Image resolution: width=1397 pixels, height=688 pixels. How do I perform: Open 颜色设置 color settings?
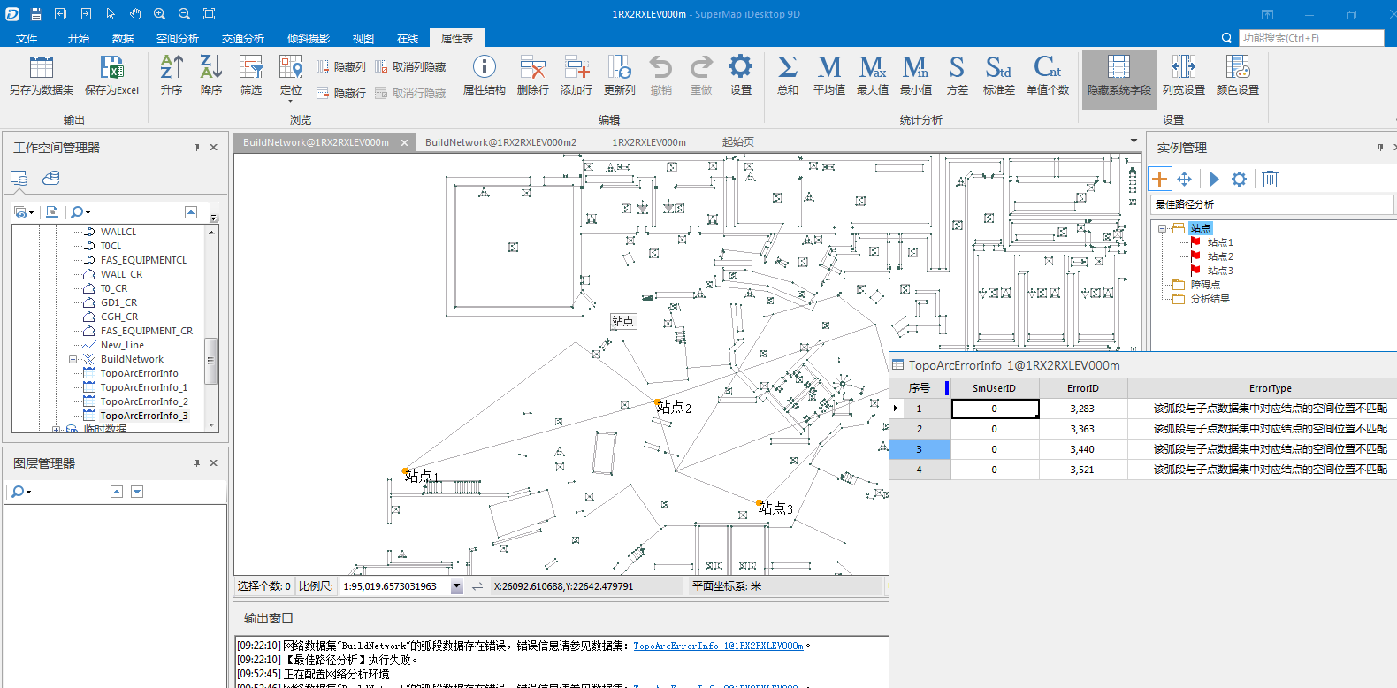pos(1238,75)
